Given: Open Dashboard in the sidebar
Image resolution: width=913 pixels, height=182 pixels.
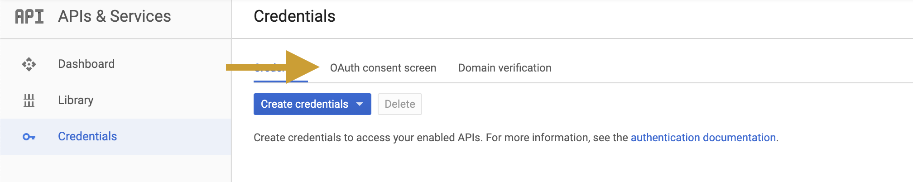Looking at the screenshot, I should coord(86,64).
